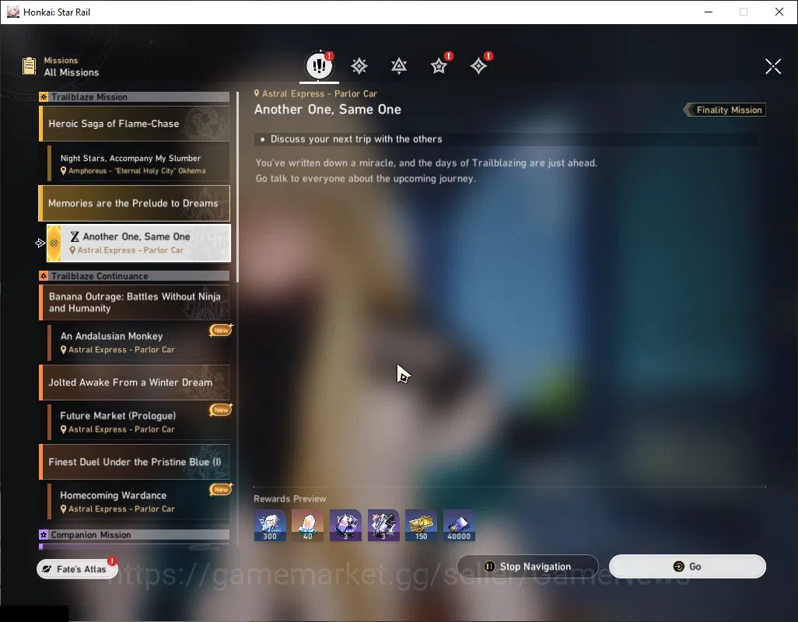Click the Honkai: Star Rail window icon
798x622 pixels.
[13, 12]
